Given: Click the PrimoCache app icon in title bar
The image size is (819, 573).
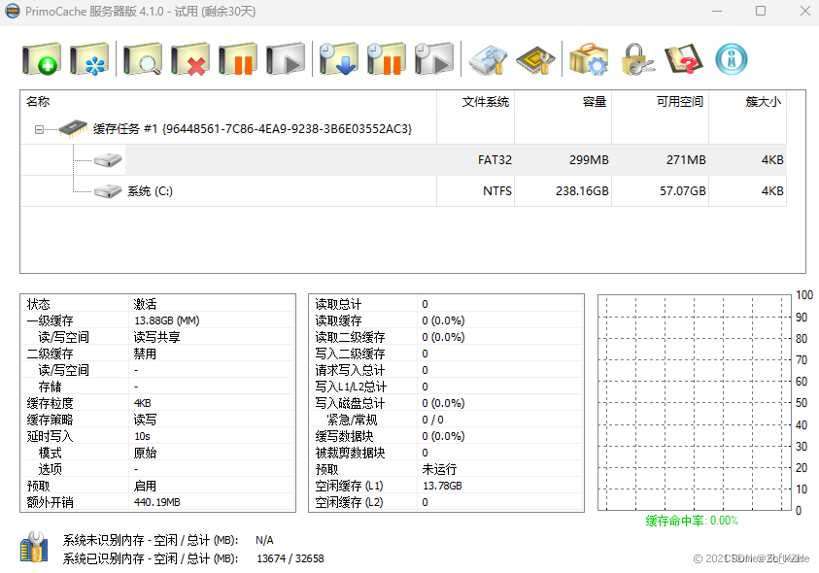Looking at the screenshot, I should click(x=13, y=11).
